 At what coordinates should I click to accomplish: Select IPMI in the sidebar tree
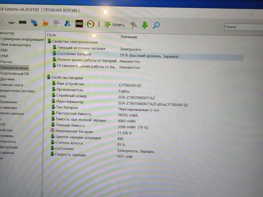(x=4, y=56)
